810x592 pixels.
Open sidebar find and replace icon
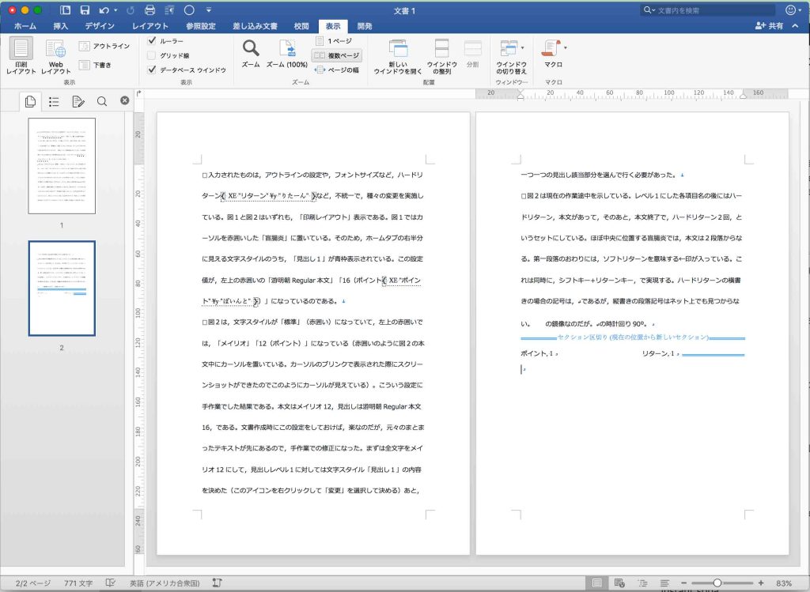tap(102, 101)
